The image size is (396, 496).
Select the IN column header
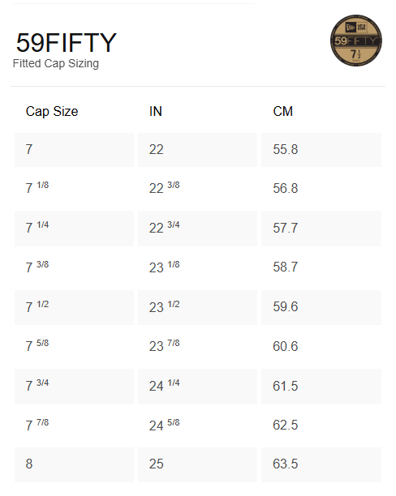[156, 111]
